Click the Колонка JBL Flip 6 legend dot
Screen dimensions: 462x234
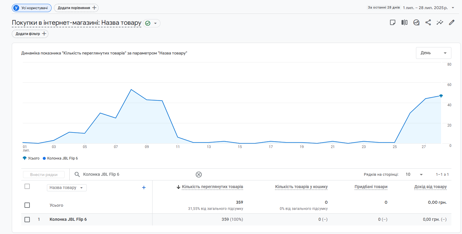(x=44, y=158)
